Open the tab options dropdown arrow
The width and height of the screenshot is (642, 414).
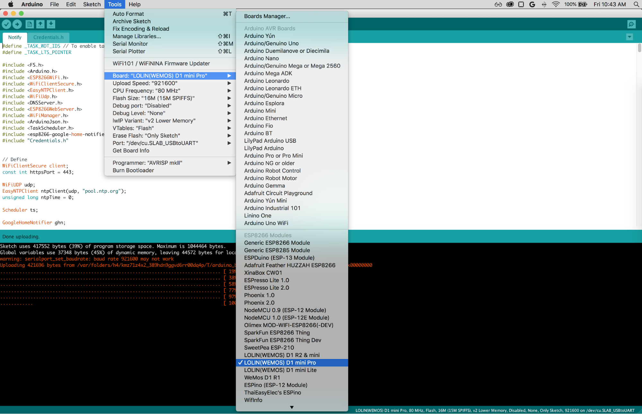(629, 37)
